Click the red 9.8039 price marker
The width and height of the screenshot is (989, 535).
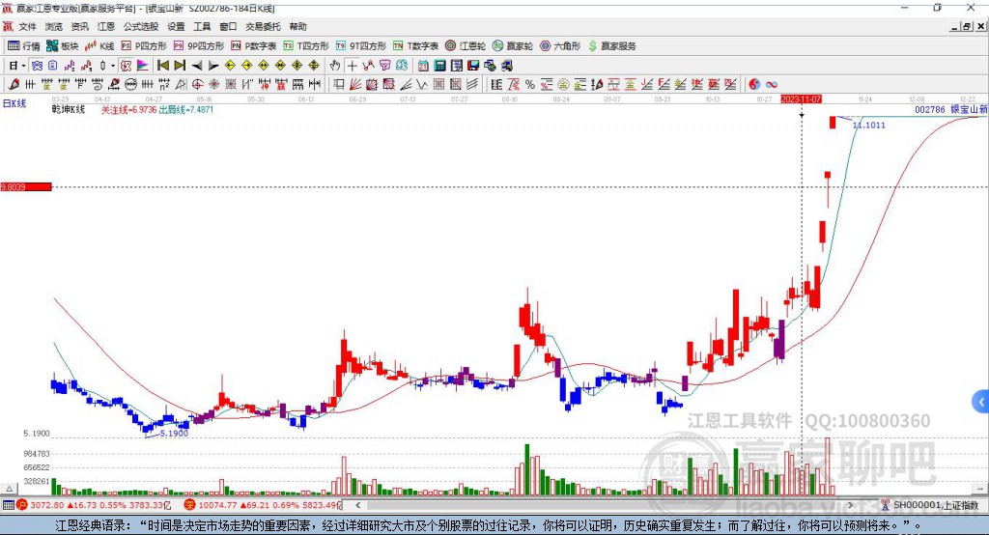(26, 186)
